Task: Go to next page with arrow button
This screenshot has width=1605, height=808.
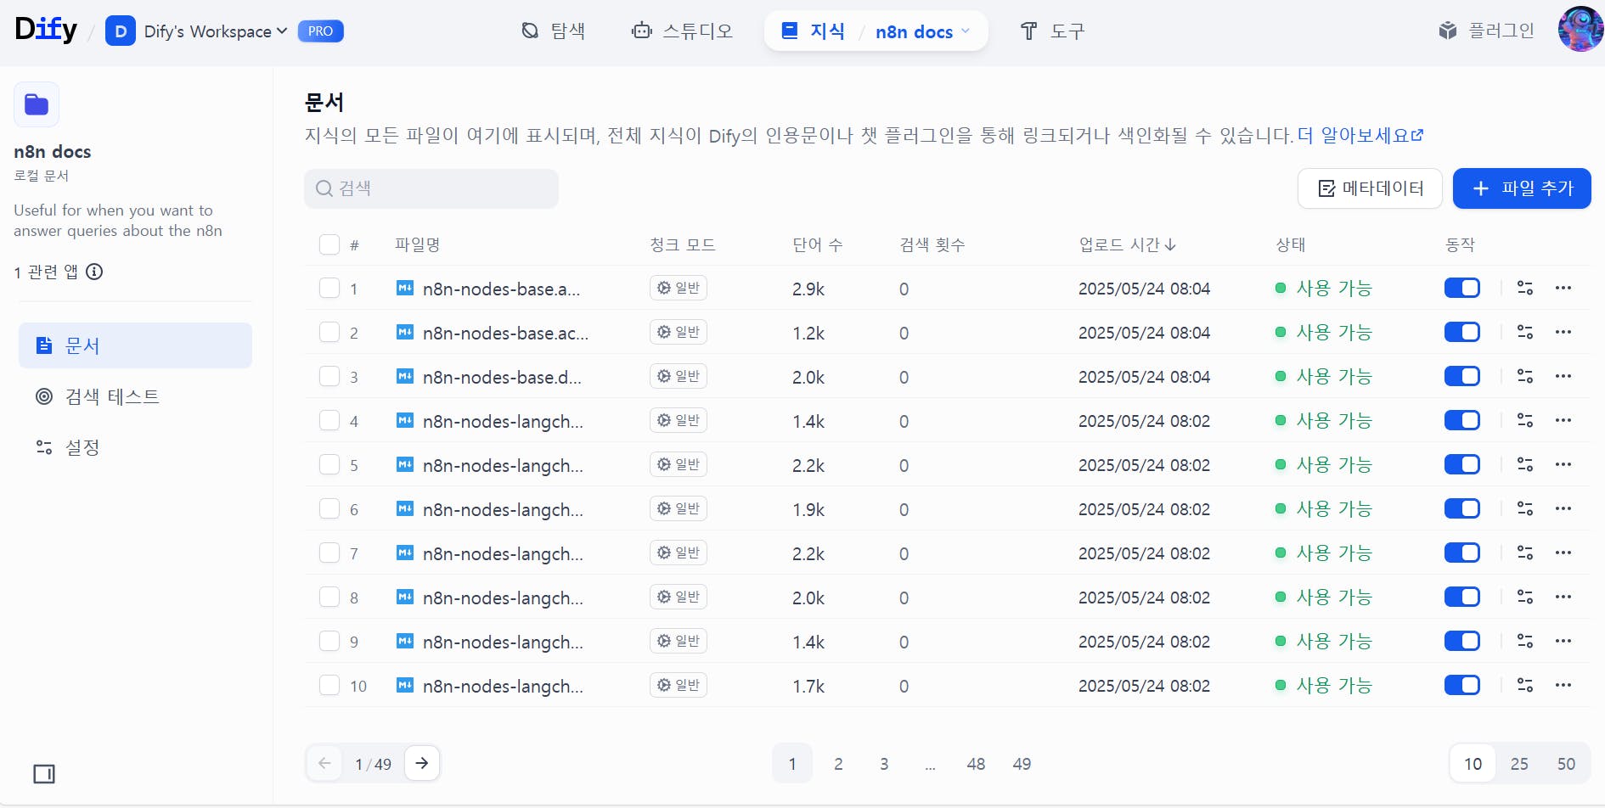Action: point(422,763)
